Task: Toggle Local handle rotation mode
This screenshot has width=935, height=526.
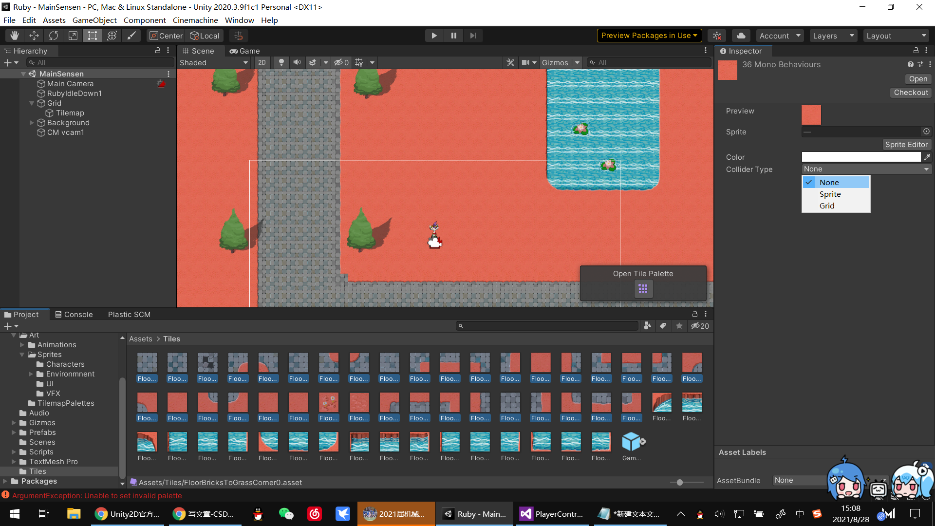Action: [205, 35]
